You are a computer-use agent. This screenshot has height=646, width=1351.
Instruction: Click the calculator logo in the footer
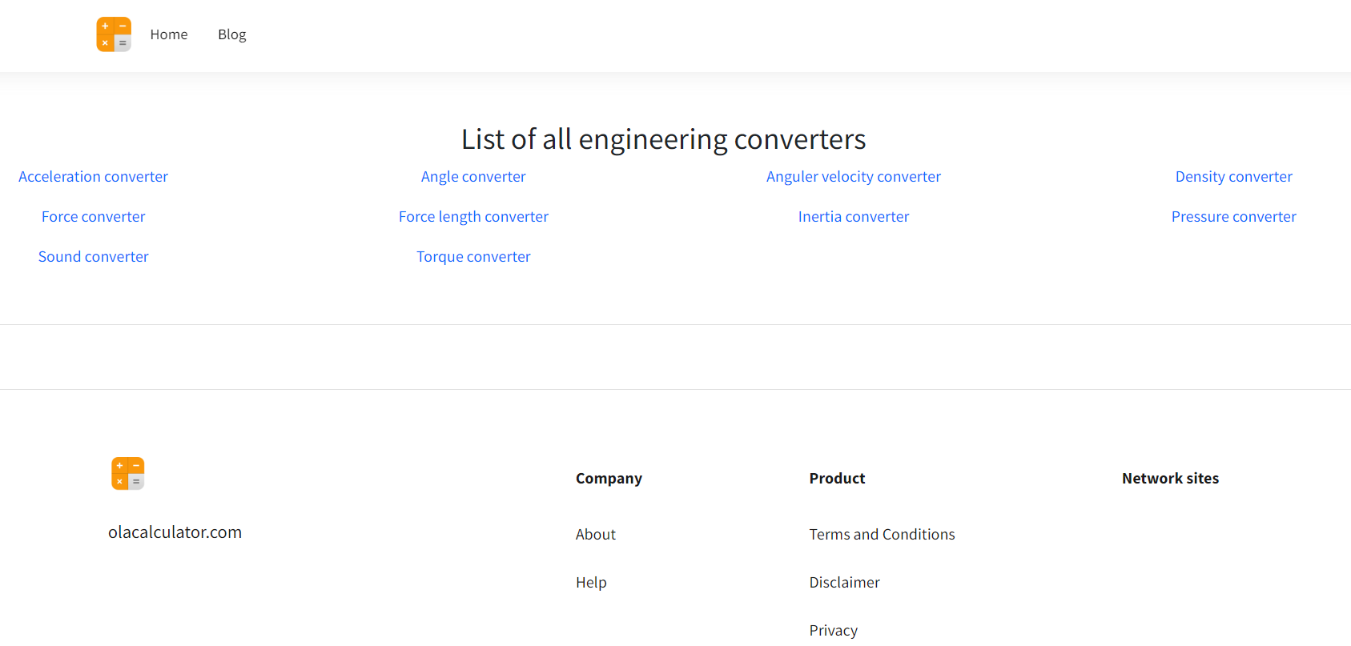tap(127, 474)
